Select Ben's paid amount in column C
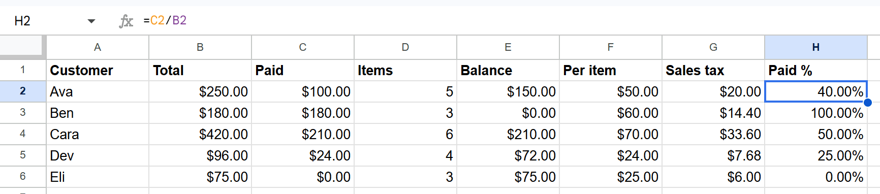This screenshot has height=194, width=880. (303, 113)
